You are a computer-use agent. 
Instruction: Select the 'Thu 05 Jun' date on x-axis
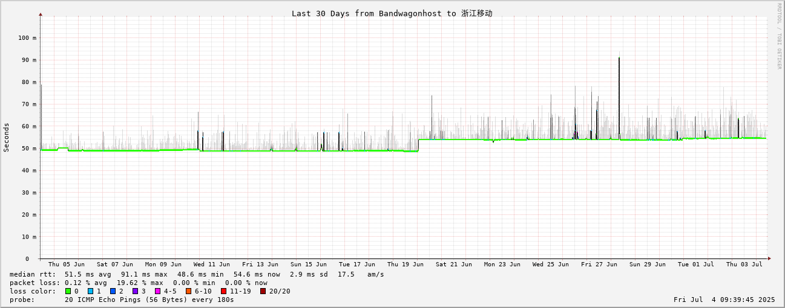(67, 265)
